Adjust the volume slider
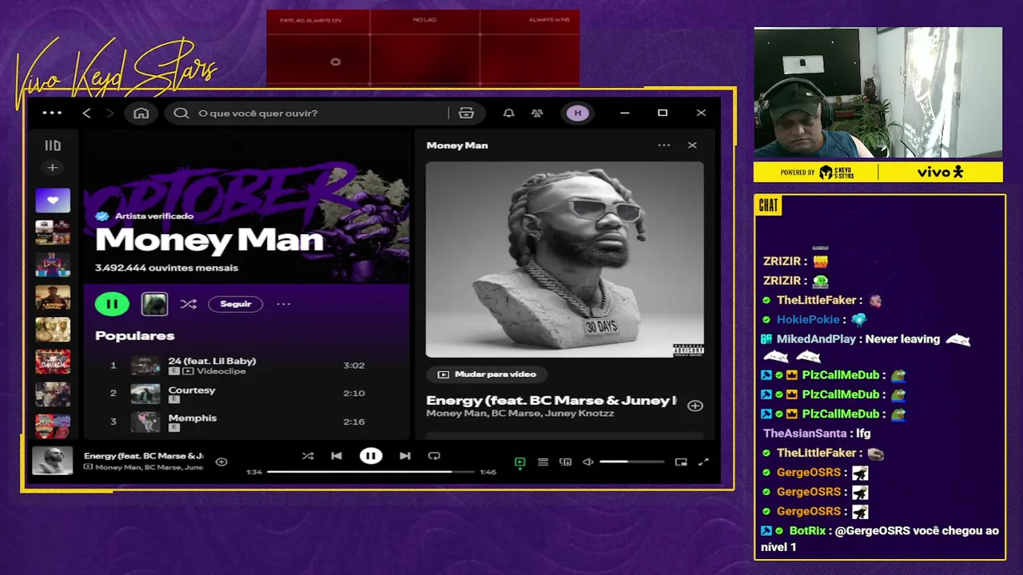Viewport: 1023px width, 575px height. click(x=631, y=462)
